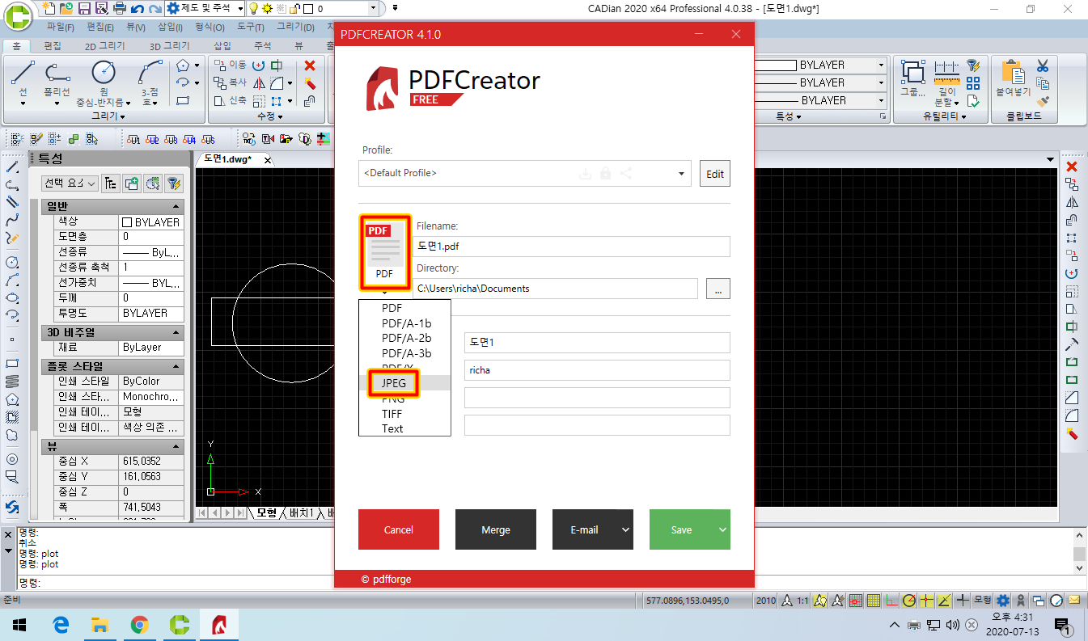Switch to the 모형 layout tab
Viewport: 1088px width, 641px height.
pyautogui.click(x=267, y=512)
